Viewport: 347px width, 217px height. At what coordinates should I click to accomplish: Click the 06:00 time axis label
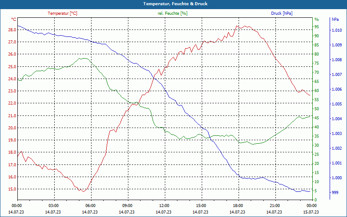coord(91,205)
